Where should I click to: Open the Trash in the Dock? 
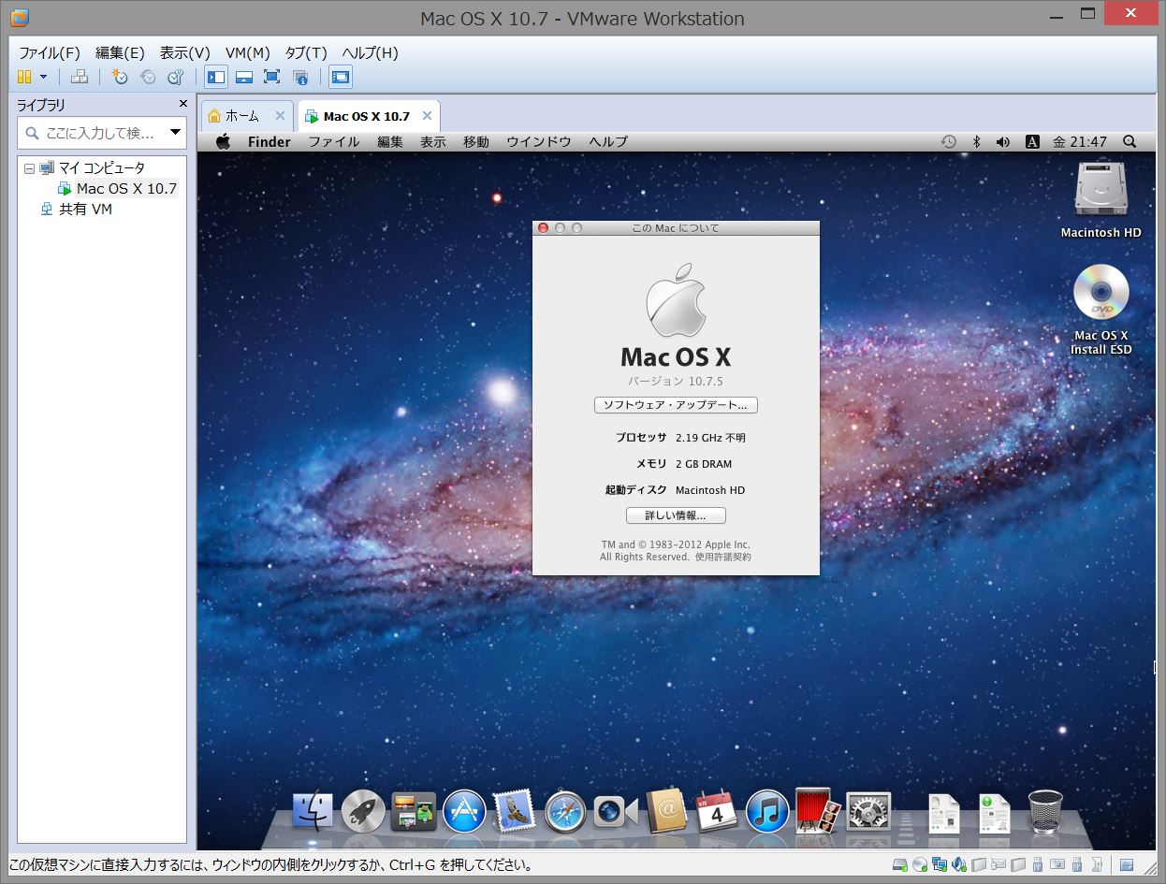1045,811
